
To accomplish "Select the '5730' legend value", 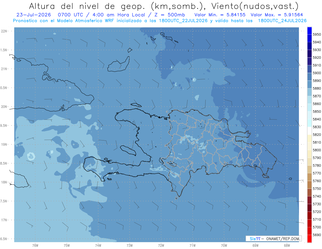I will [x=317, y=204].
